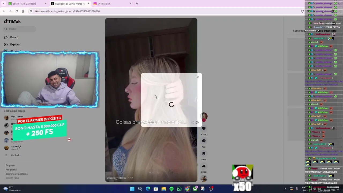Close the Kick Dashboard tab
This screenshot has height=193, width=343.
click(x=46, y=4)
